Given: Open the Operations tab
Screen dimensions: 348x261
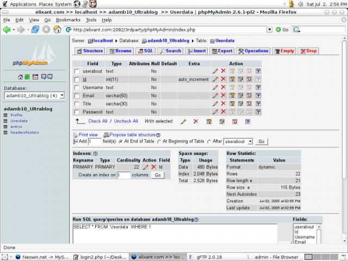Looking at the screenshot, I should pos(253,51).
